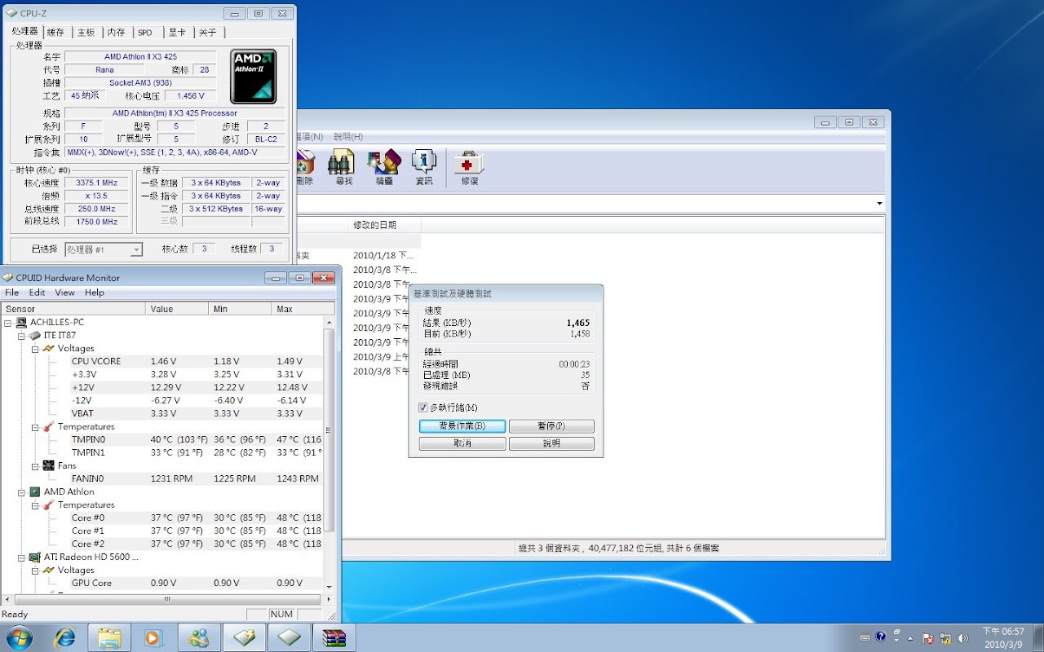This screenshot has height=652, width=1044.
Task: Toggle the multithreading (多執行緒) checkbox
Action: point(422,407)
